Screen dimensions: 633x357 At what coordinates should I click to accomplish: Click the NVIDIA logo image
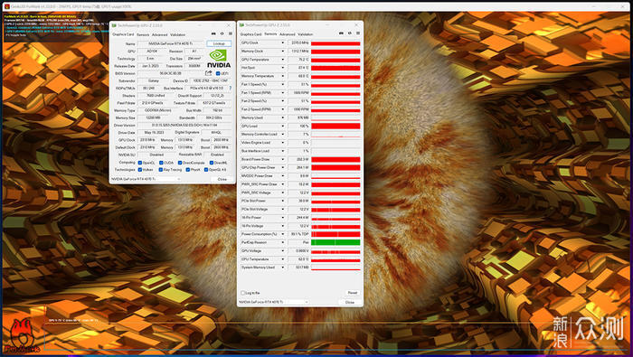219,59
